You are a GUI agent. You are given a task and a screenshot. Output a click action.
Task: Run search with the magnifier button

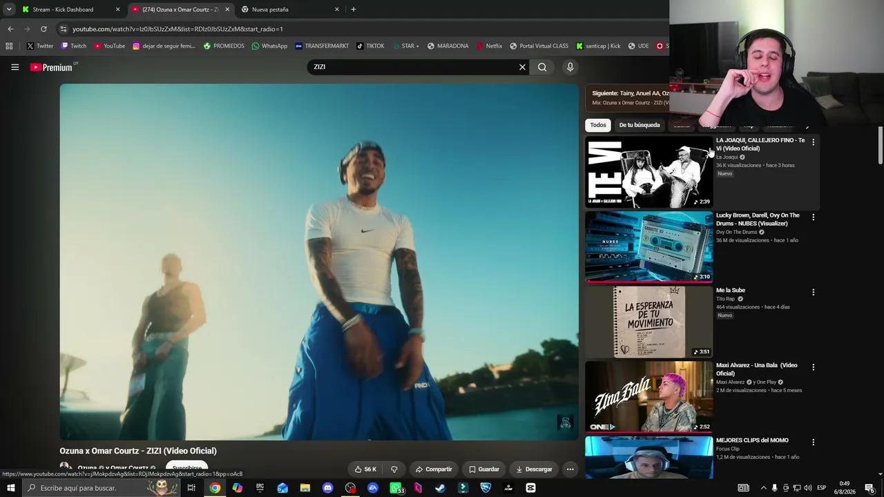pyautogui.click(x=542, y=67)
